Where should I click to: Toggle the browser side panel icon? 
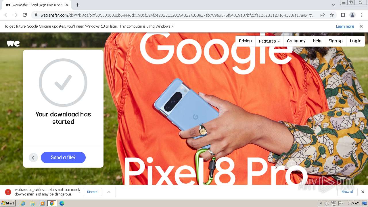343,15
